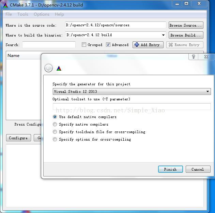Screen dimensions: 215x213
Task: Maximize the CMake window
Action: pos(186,4)
